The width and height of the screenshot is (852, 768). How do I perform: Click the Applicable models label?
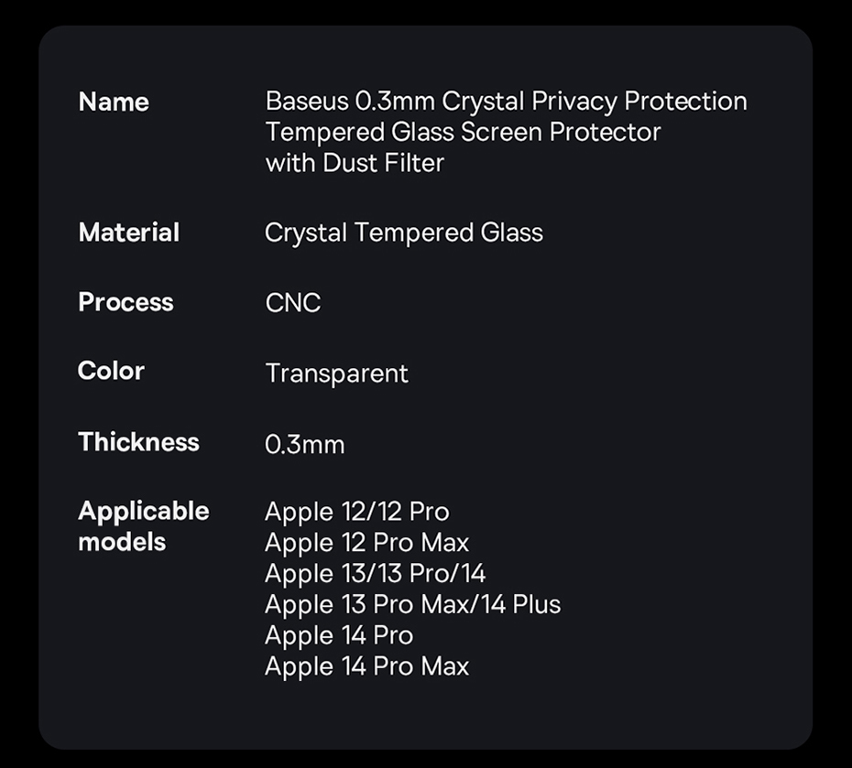coord(143,526)
